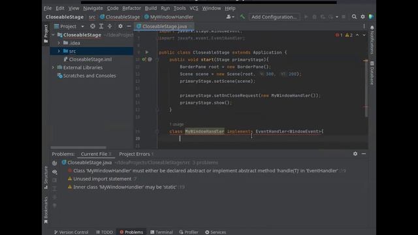Open the Navigate menu
The width and height of the screenshot is (418, 235).
point(93,8)
